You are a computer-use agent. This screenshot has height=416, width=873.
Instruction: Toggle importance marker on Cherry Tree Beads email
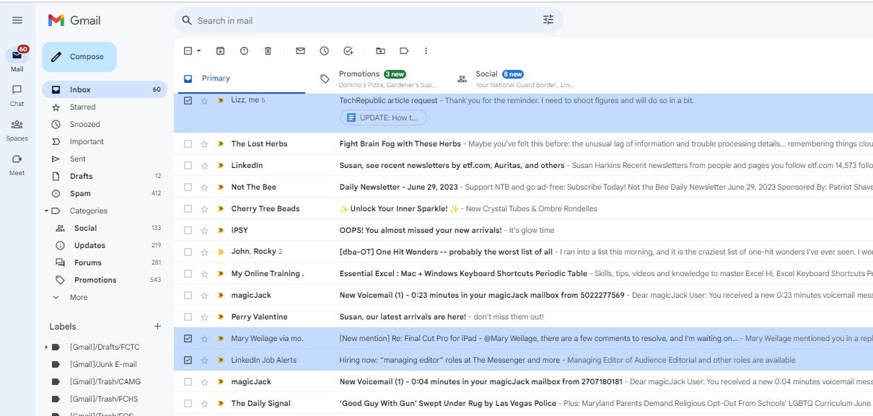(x=221, y=208)
